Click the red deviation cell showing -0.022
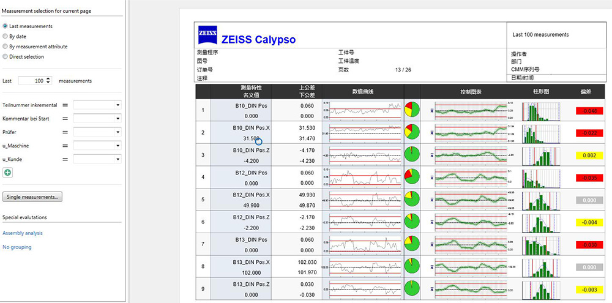Image resolution: width=612 pixels, height=303 pixels. tap(589, 133)
